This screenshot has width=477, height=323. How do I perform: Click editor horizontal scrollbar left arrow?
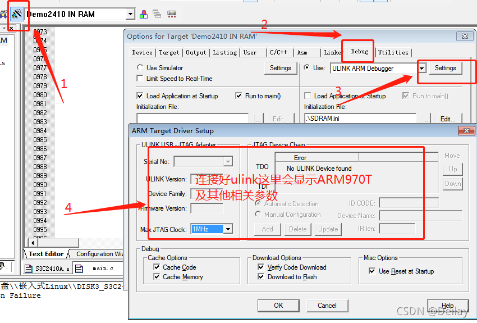point(33,243)
